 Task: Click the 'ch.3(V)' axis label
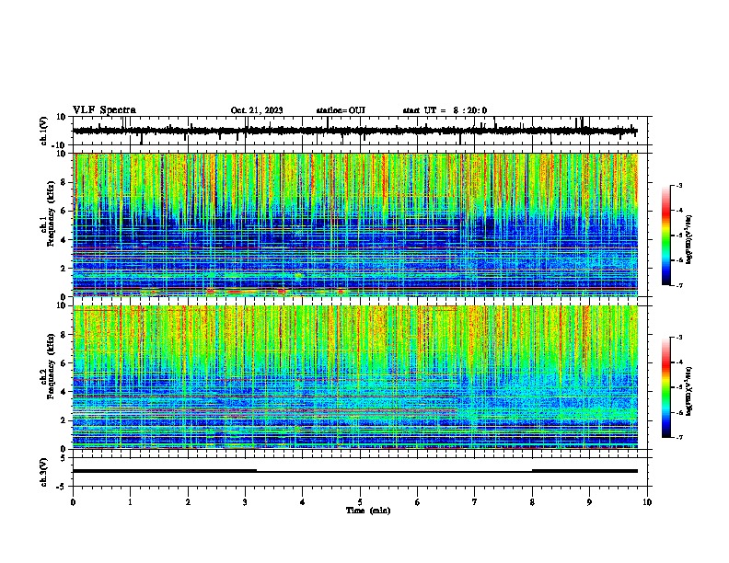[44, 472]
